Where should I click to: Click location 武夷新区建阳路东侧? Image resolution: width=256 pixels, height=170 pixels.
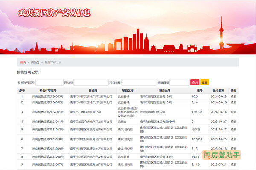pyautogui.click(x=152, y=112)
